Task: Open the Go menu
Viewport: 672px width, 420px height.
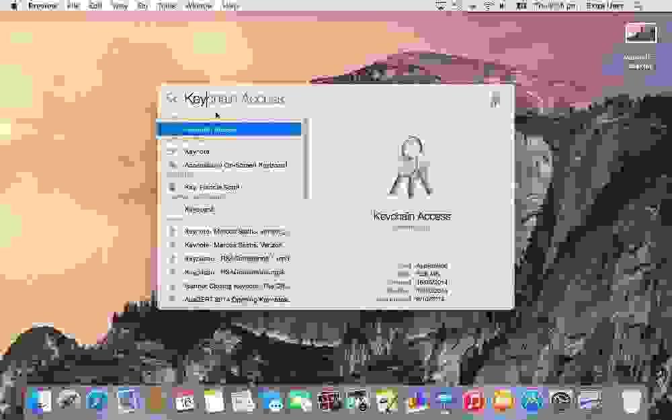Action: [x=141, y=5]
